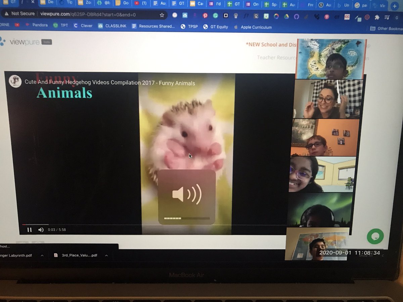
Task: Switch to the 'Us' browser tab
Action: coord(343,5)
